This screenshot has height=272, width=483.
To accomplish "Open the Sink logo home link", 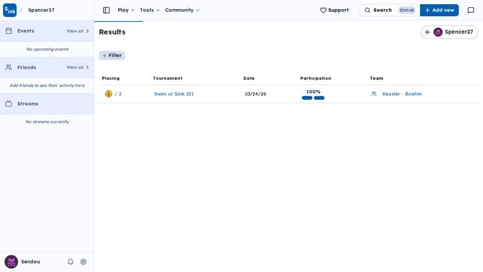I will 10,10.
